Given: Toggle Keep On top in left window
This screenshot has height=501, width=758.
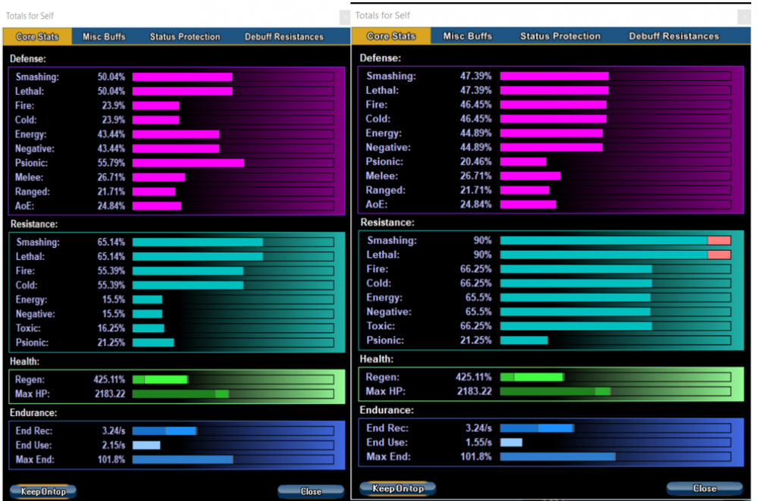Looking at the screenshot, I should 43,492.
